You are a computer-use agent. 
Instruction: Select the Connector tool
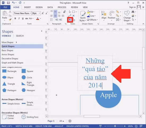[70, 16]
